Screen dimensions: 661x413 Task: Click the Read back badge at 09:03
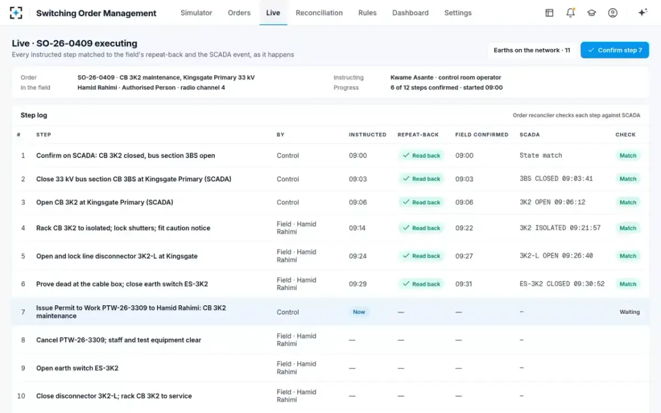point(421,179)
